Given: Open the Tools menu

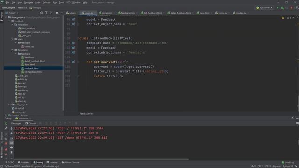Looking at the screenshot, I should click(x=61, y=2).
